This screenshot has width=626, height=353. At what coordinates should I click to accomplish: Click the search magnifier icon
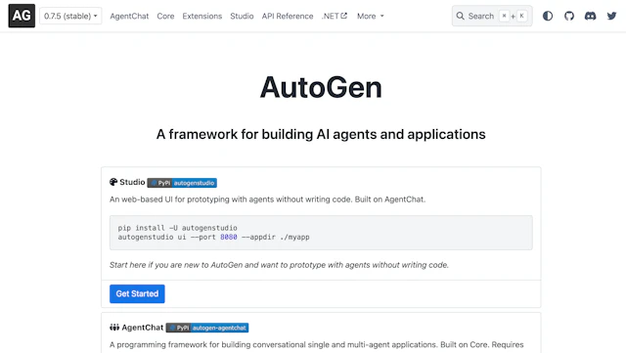tap(461, 16)
